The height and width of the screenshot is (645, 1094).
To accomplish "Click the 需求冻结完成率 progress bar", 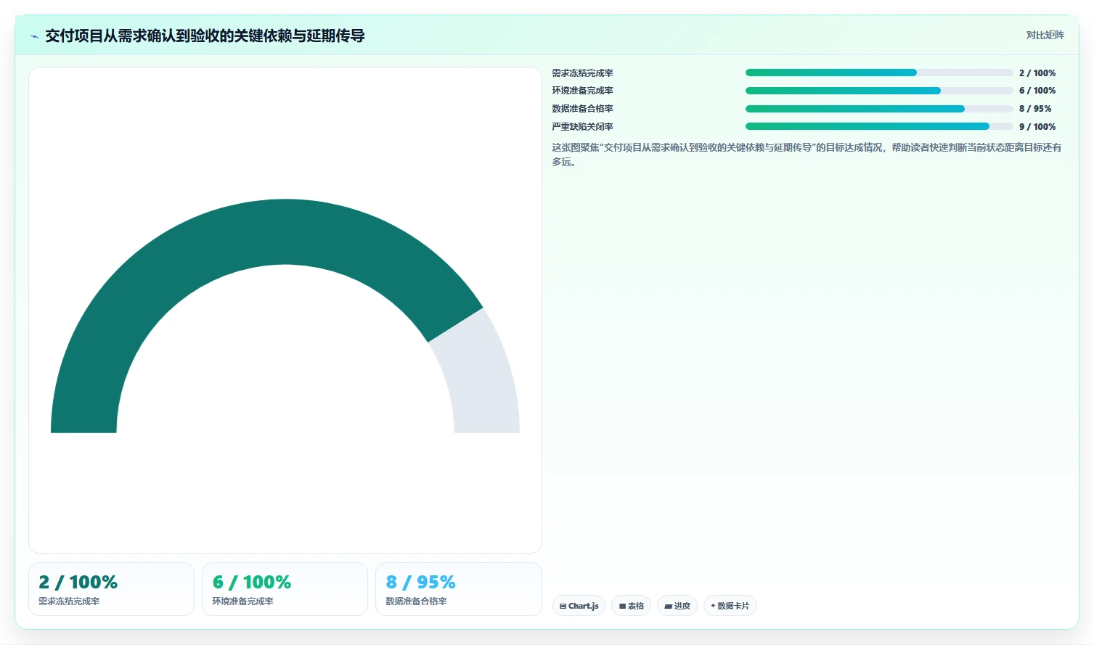I will 879,73.
